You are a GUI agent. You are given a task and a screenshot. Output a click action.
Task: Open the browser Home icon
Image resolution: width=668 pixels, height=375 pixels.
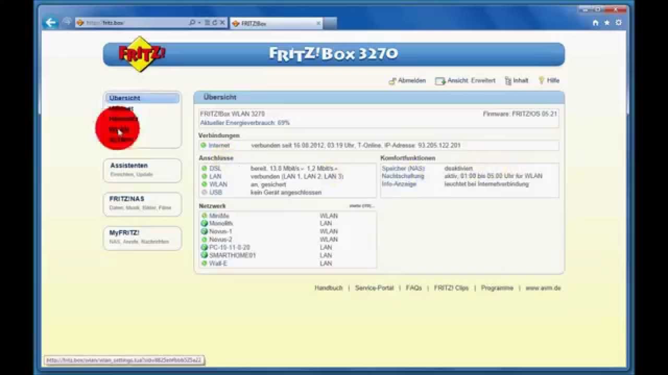[x=595, y=23]
